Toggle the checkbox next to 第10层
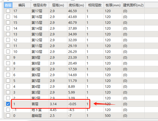 pyautogui.click(x=8, y=52)
